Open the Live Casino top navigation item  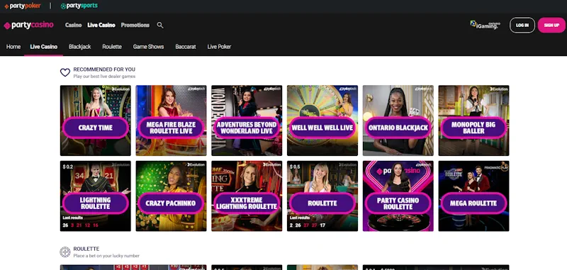(101, 25)
